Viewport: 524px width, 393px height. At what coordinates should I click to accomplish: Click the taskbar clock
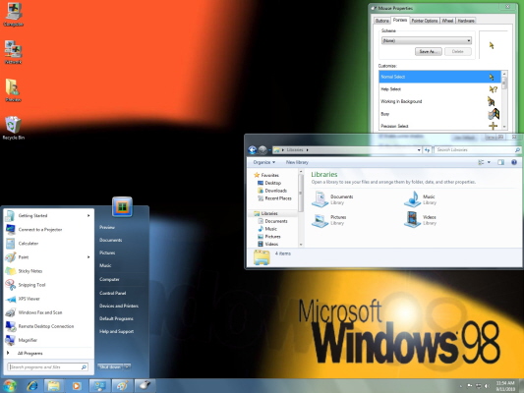(x=505, y=386)
